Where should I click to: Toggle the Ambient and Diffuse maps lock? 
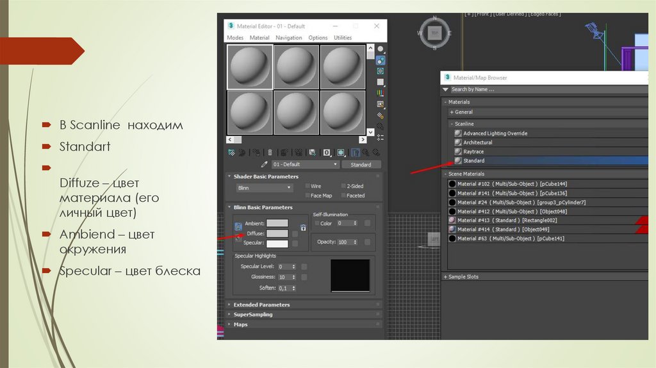tap(303, 228)
